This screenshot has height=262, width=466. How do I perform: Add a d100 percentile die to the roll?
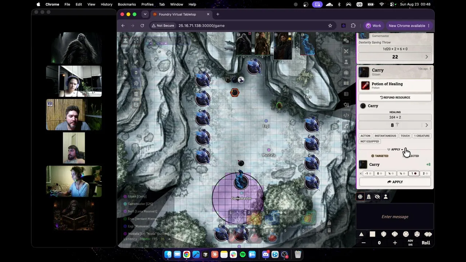tap(428, 234)
